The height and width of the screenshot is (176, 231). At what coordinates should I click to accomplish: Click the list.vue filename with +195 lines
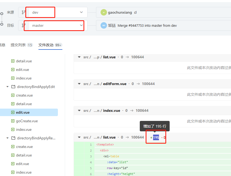click(x=109, y=137)
